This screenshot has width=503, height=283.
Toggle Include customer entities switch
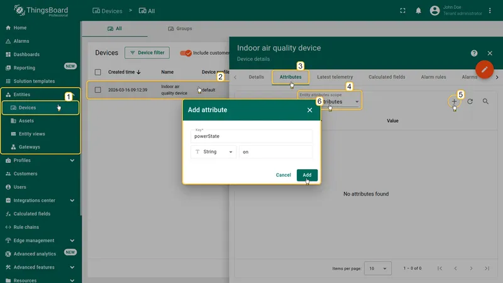(x=185, y=53)
